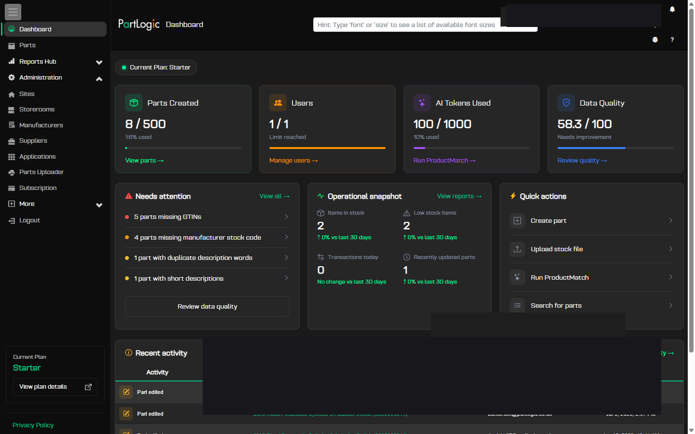
Task: Click the Data Quality shield icon
Action: pyautogui.click(x=566, y=103)
